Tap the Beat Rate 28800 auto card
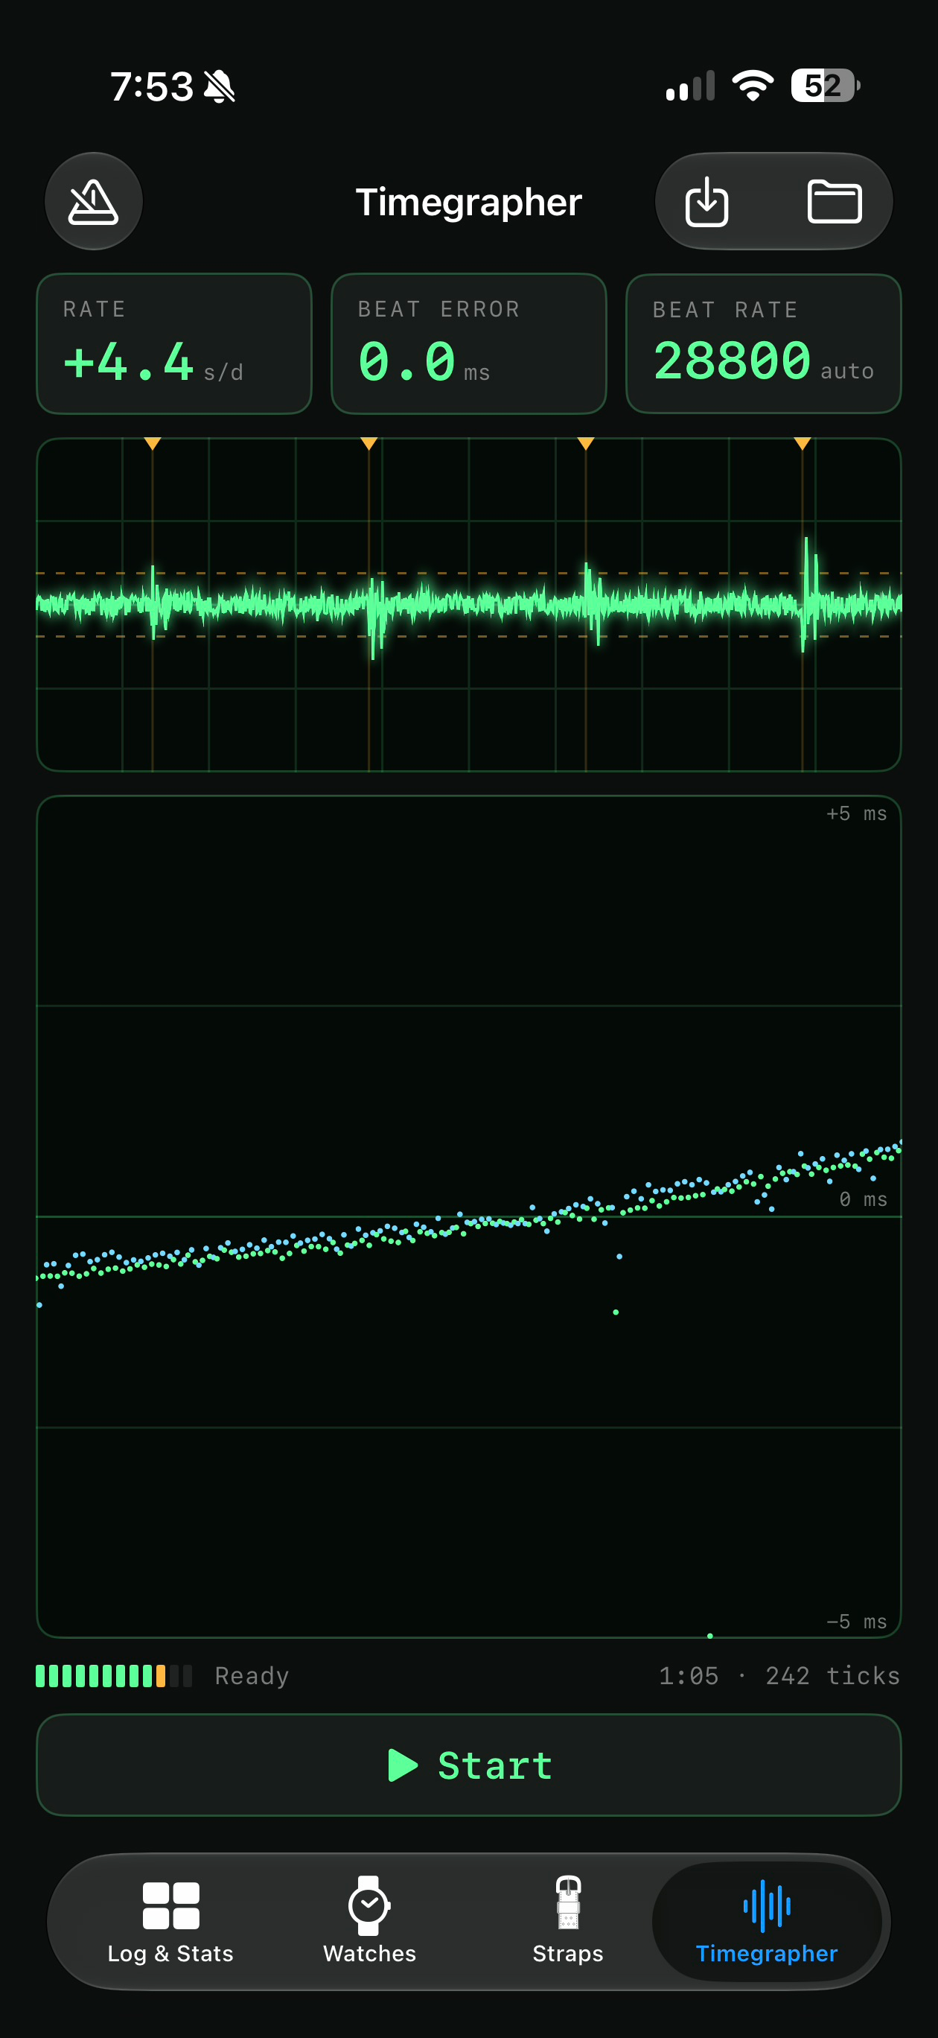Screen dimensions: 938x2038 764,343
